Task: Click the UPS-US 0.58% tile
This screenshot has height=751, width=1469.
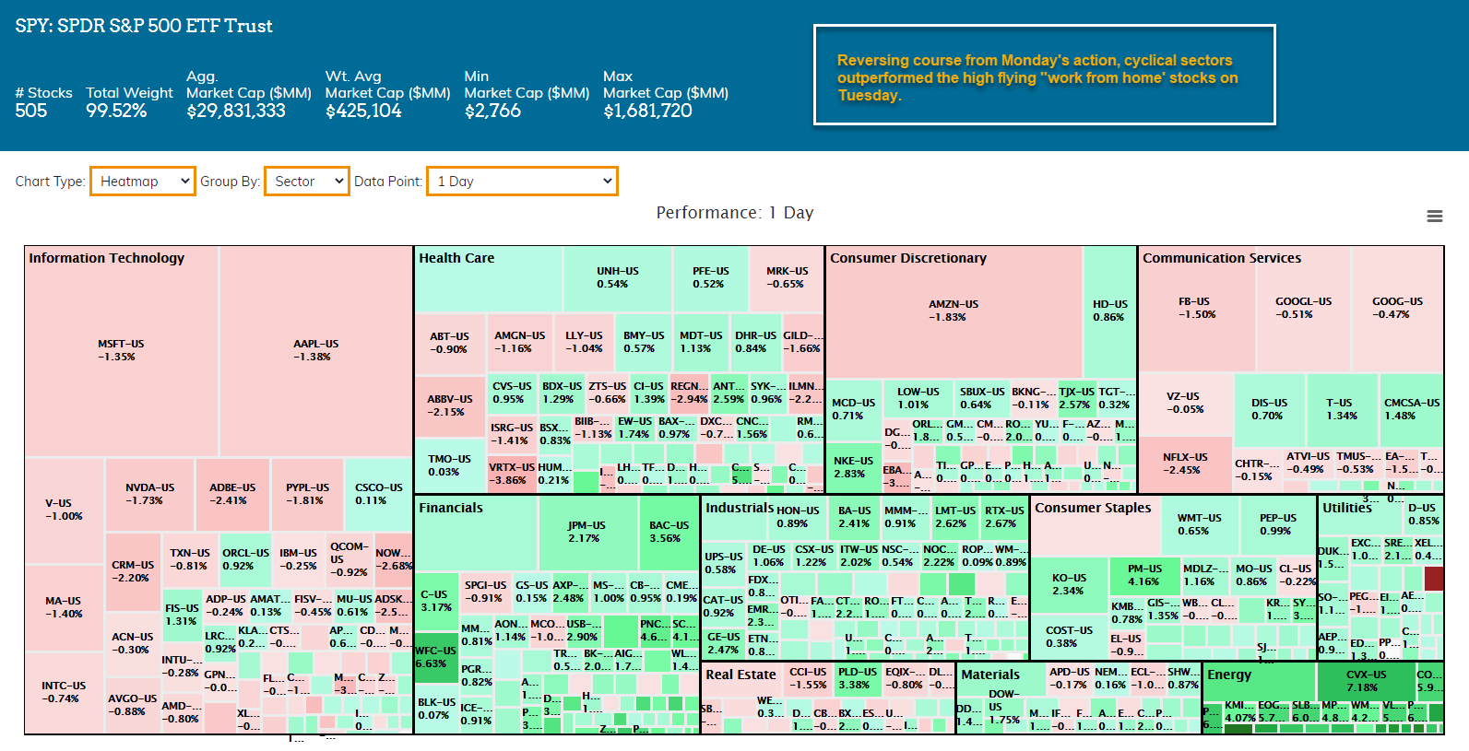Action: click(x=723, y=564)
